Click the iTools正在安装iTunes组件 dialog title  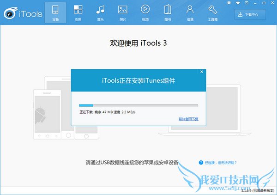pyautogui.click(x=138, y=80)
